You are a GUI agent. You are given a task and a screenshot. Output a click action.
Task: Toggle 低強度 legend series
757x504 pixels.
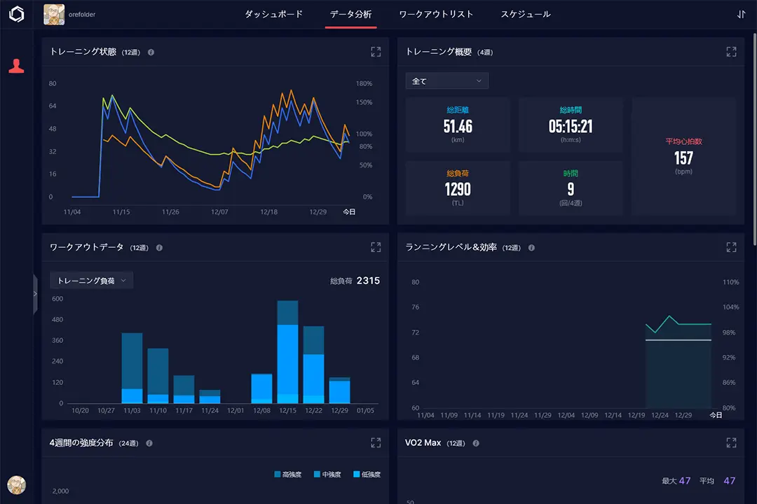pos(367,475)
